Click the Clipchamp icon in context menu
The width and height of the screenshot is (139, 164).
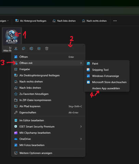click(16, 133)
